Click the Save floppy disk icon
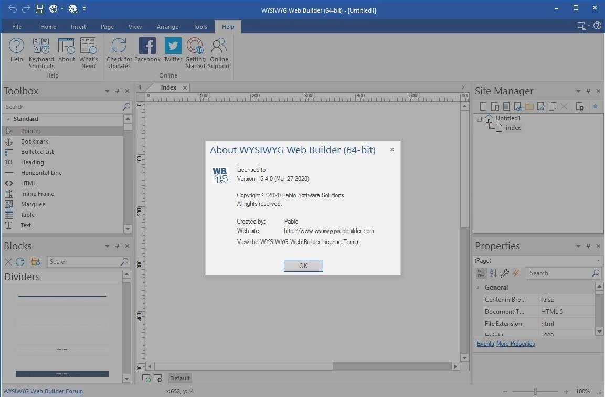 click(40, 8)
